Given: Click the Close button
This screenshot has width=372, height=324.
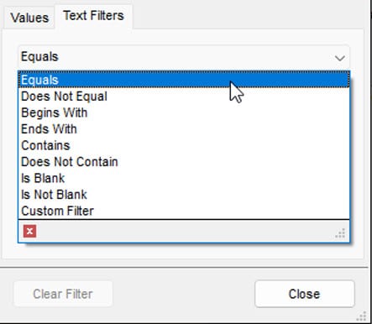Looking at the screenshot, I should [x=305, y=294].
